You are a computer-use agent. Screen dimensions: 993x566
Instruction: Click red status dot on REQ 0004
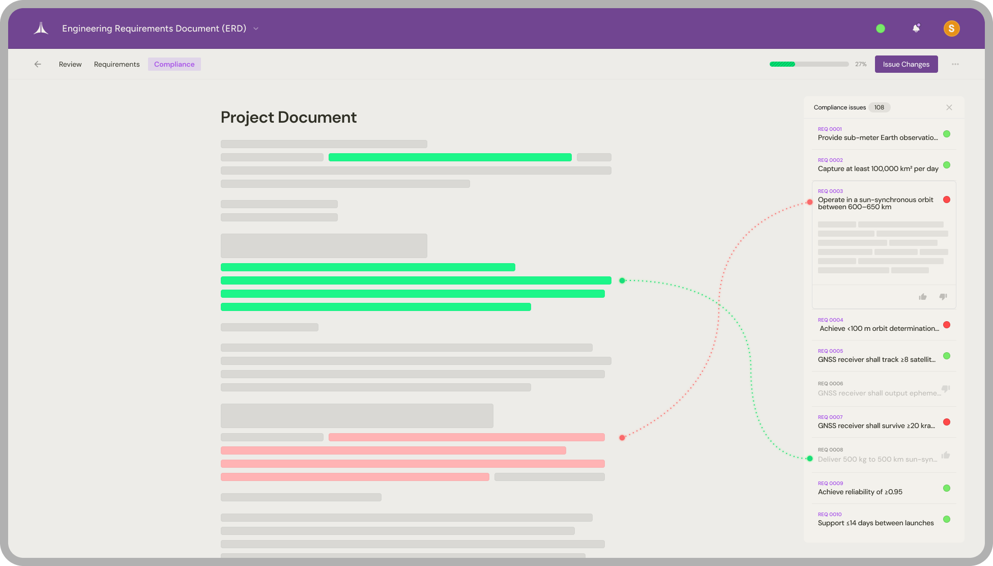coord(947,325)
